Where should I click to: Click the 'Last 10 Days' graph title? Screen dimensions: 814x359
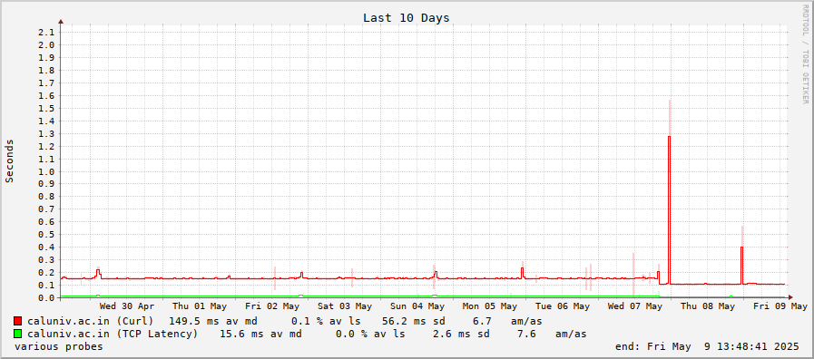406,17
